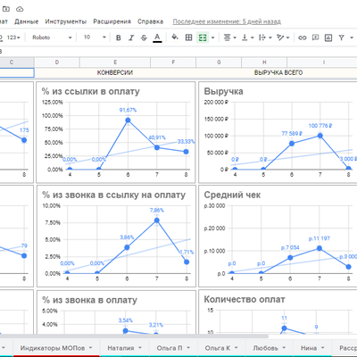Image resolution: width=357 pixels, height=357 pixels.
Task: Switch to the Любовь sheet tab
Action: 265,348
